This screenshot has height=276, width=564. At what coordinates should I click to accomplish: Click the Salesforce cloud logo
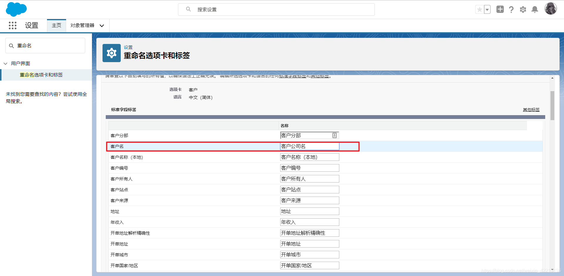(x=16, y=9)
